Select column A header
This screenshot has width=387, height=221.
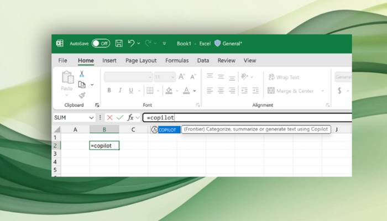(75, 129)
